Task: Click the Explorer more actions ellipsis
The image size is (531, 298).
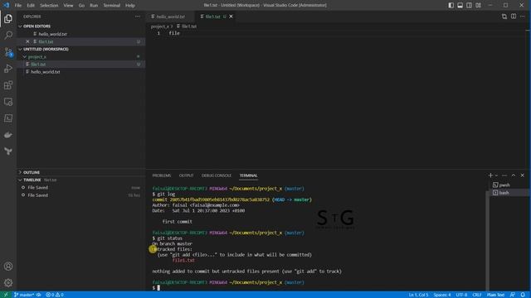Action: [137, 17]
